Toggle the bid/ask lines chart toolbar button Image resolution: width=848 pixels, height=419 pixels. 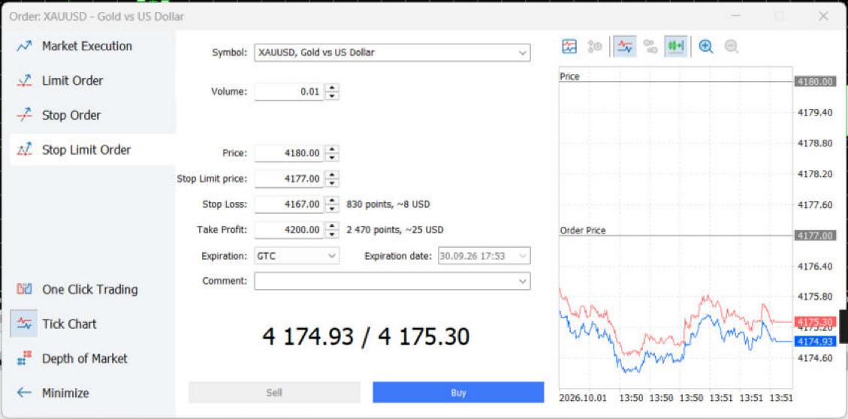(x=625, y=47)
